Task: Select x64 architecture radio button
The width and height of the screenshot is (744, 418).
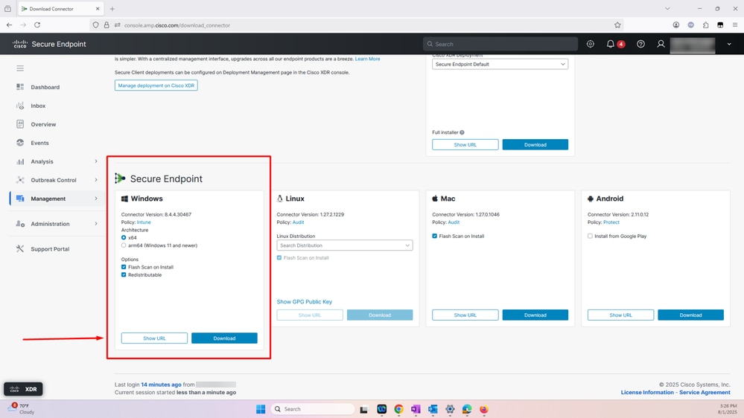Action: click(124, 238)
